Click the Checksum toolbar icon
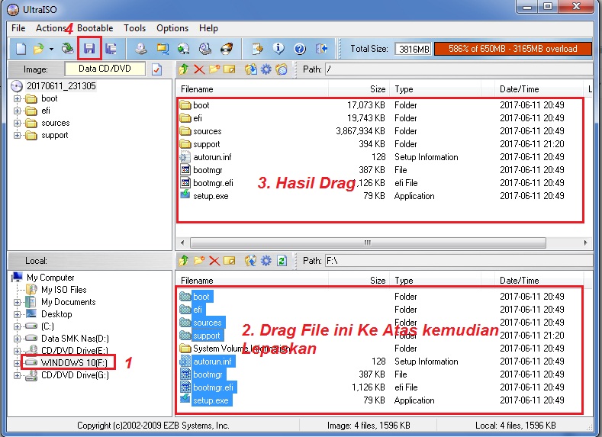Image resolution: width=602 pixels, height=437 pixels. pos(257,49)
